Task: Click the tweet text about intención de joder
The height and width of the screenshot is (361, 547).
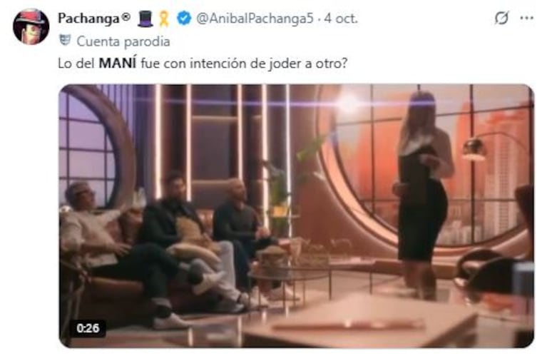Action: [203, 63]
